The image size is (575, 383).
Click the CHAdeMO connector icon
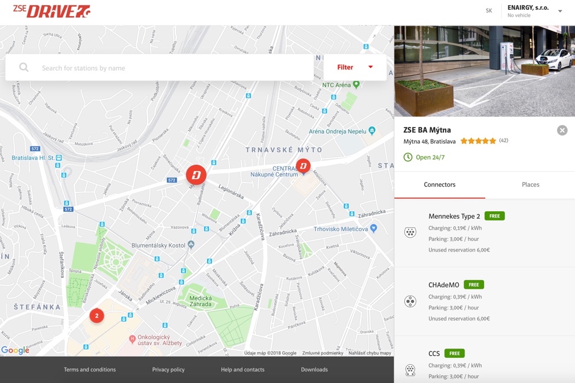[x=410, y=301]
